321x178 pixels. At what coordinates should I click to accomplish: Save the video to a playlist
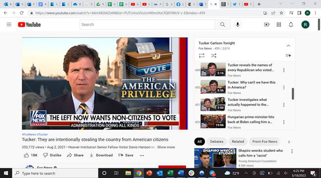pyautogui.click(x=126, y=155)
